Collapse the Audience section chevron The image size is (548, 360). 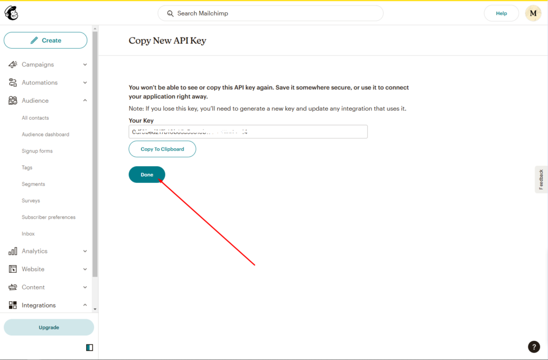pos(85,101)
